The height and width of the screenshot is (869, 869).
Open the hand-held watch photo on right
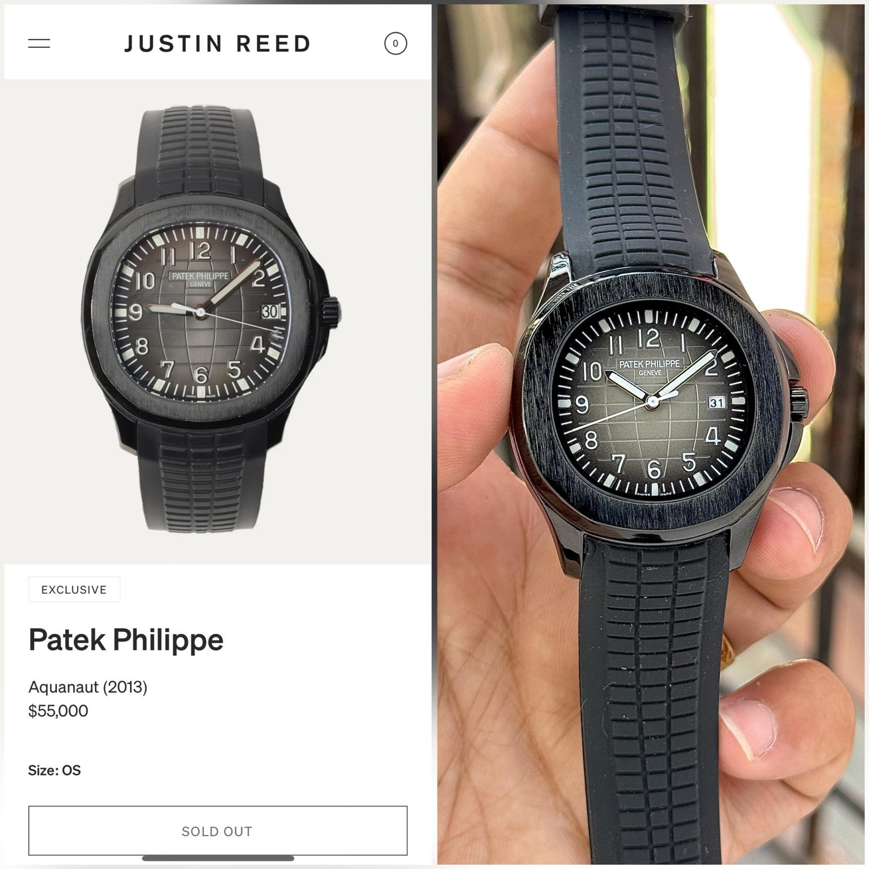651,434
